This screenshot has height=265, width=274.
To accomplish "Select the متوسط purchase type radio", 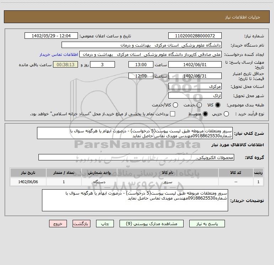I will tap(205, 114).
